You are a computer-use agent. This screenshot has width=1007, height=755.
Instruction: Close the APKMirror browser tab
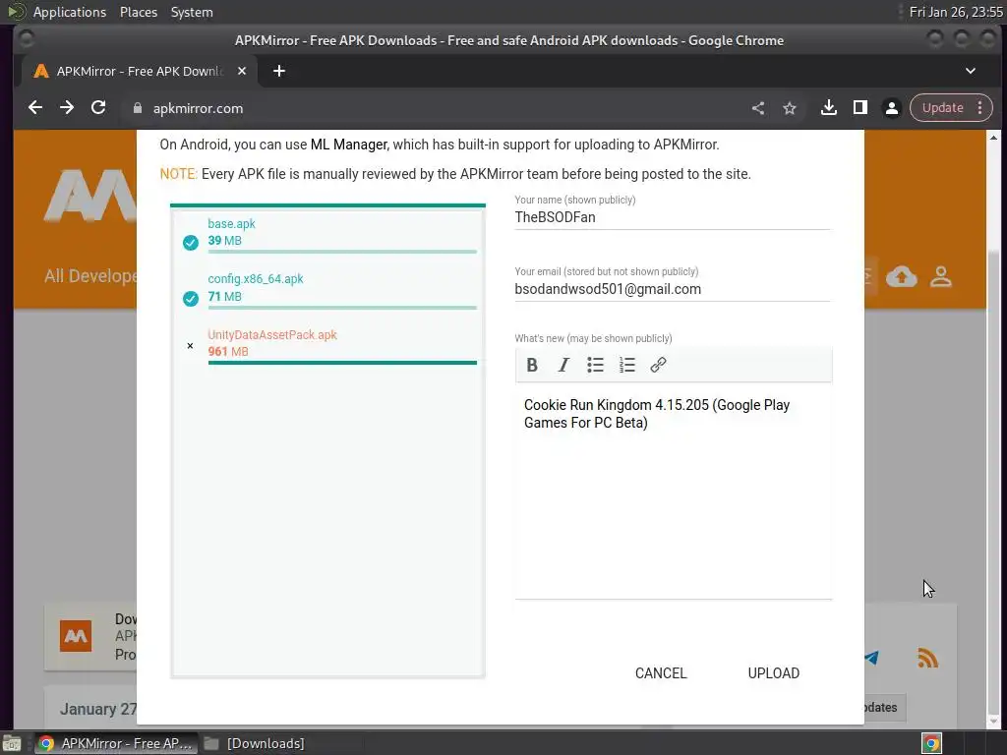(x=242, y=71)
